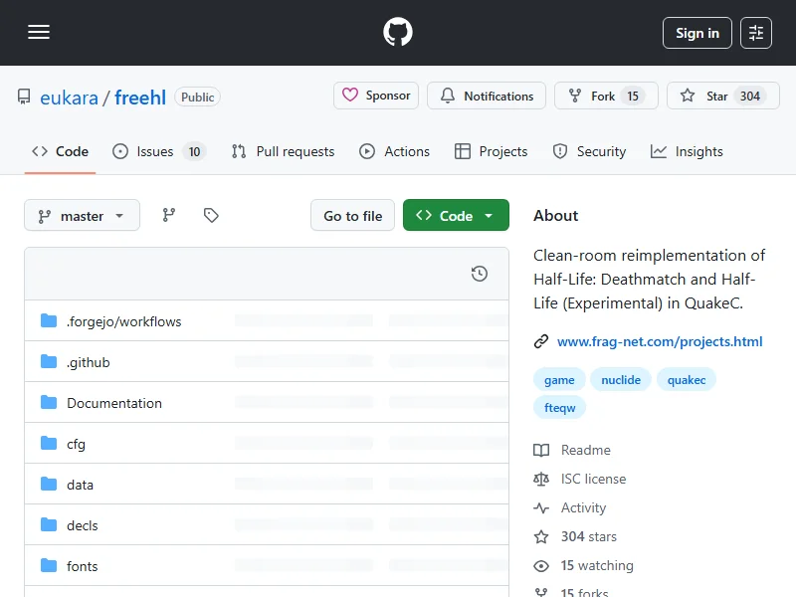Open the Documentation folder
This screenshot has height=597, width=796.
[x=113, y=403]
